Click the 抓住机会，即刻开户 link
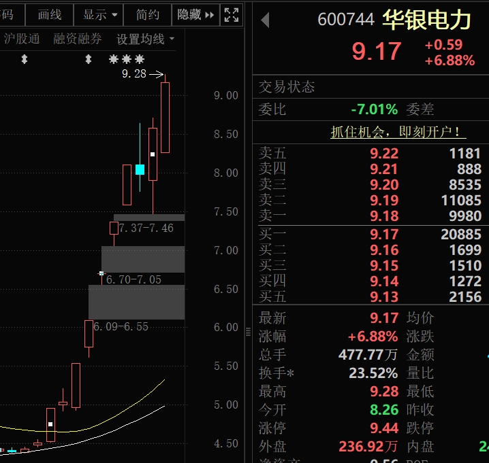Image resolution: width=489 pixels, height=463 pixels. 398,132
